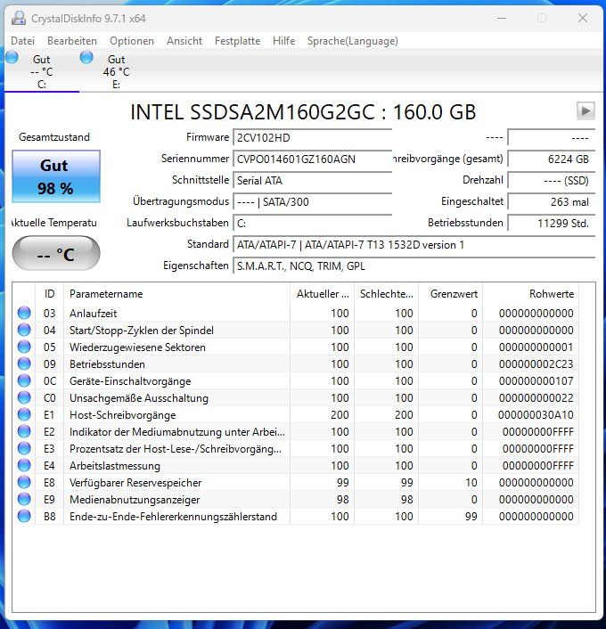Viewport: 606px width, 629px height.
Task: Open the Bearbeiten menu
Action: [x=72, y=41]
